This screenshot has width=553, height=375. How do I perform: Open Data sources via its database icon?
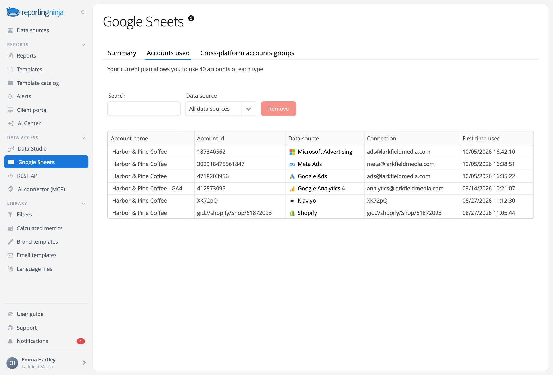[x=10, y=30]
